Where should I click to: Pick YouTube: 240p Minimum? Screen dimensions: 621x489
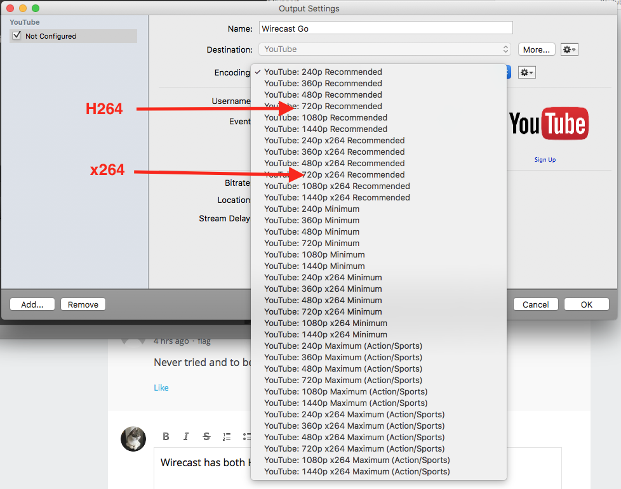(378, 209)
